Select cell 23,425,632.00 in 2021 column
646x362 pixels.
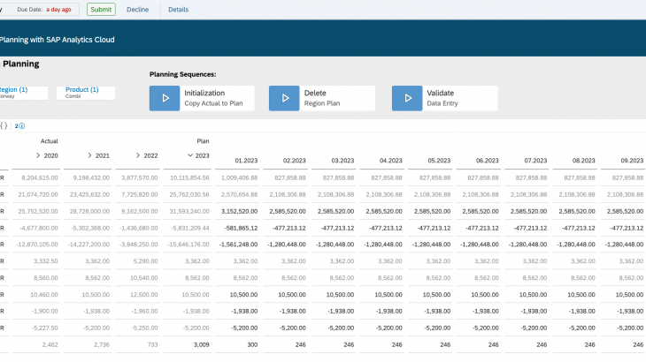(89, 194)
